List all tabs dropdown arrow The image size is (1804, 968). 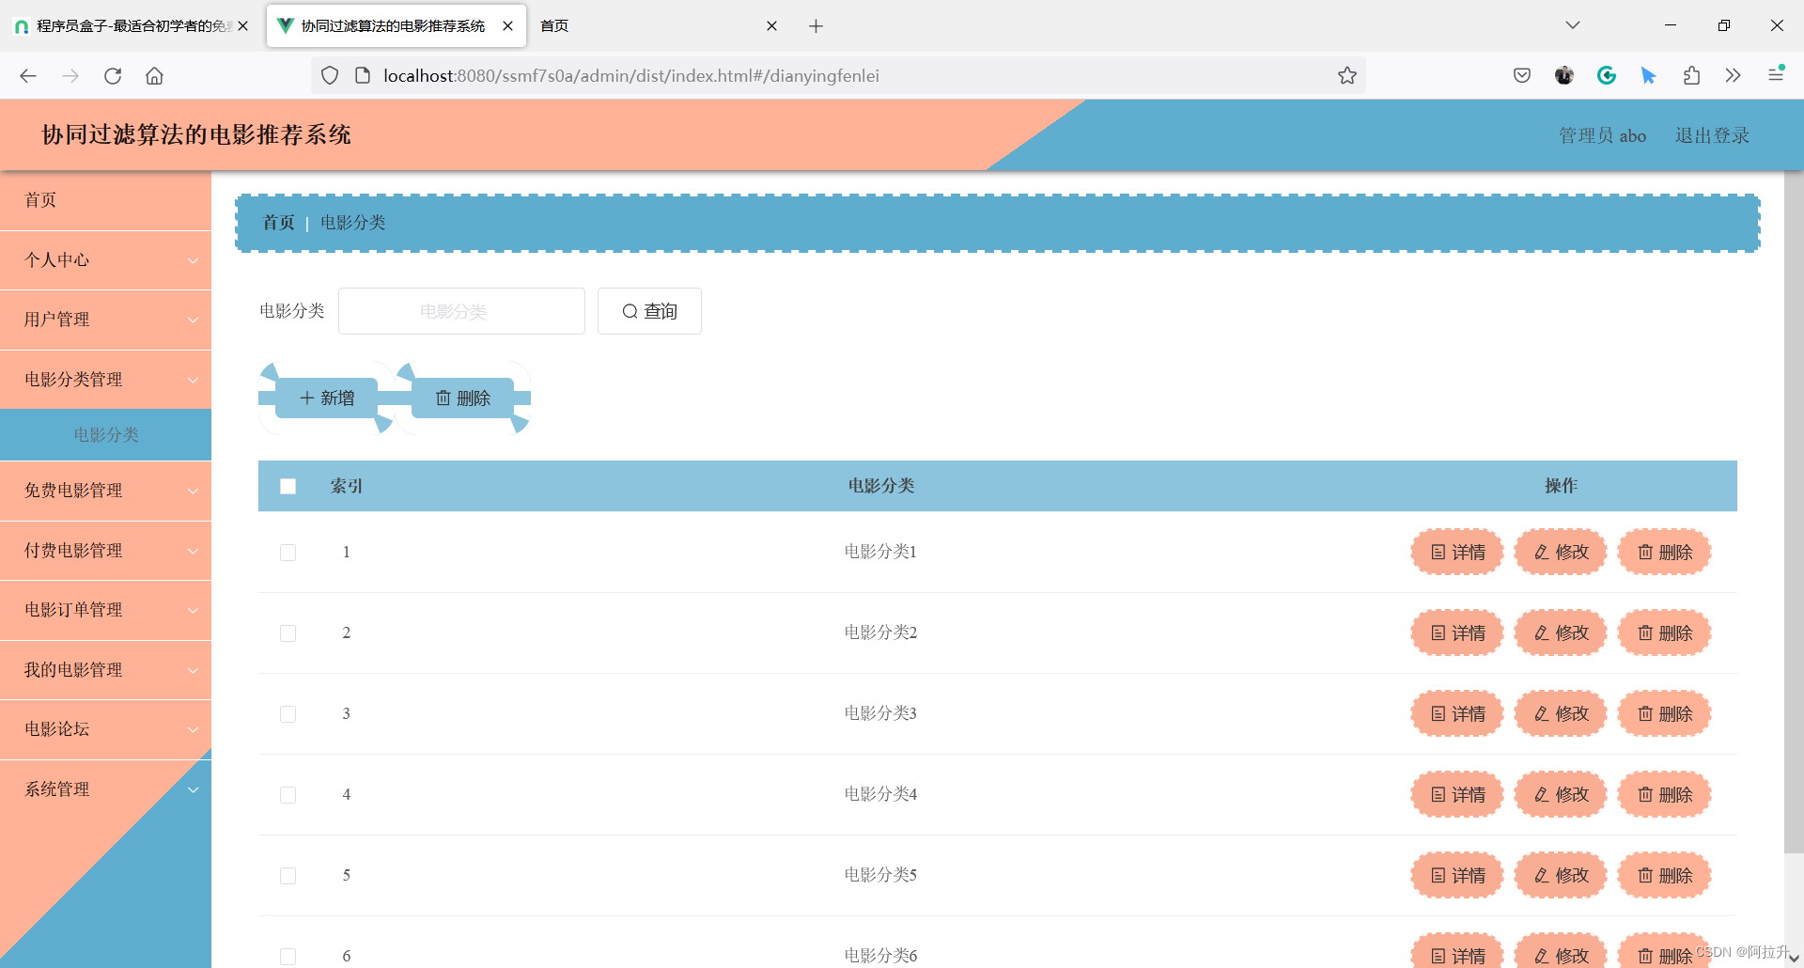coord(1573,25)
